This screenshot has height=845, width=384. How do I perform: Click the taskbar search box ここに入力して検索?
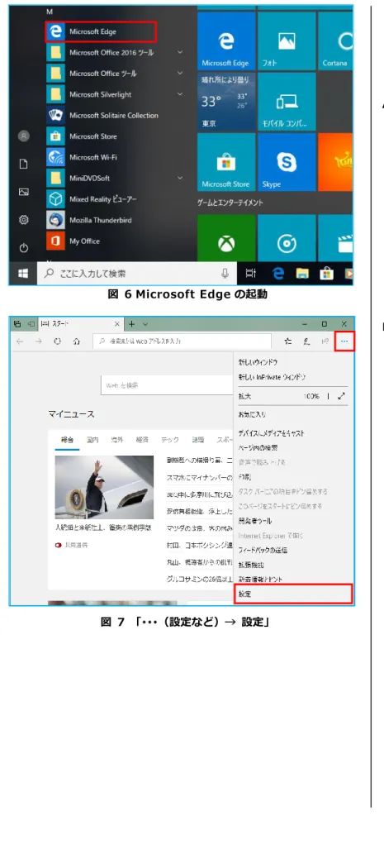pyautogui.click(x=136, y=274)
